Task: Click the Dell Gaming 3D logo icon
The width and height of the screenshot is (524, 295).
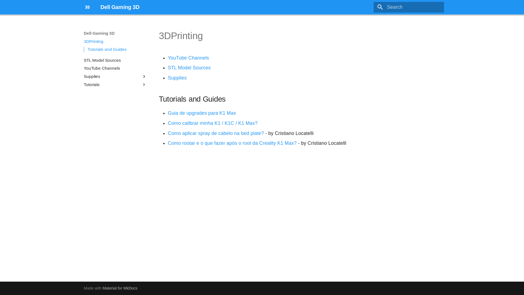Action: click(x=87, y=7)
